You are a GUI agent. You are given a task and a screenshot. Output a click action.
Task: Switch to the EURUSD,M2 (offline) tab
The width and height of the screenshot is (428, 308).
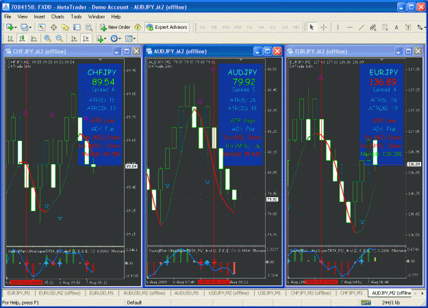click(60, 293)
